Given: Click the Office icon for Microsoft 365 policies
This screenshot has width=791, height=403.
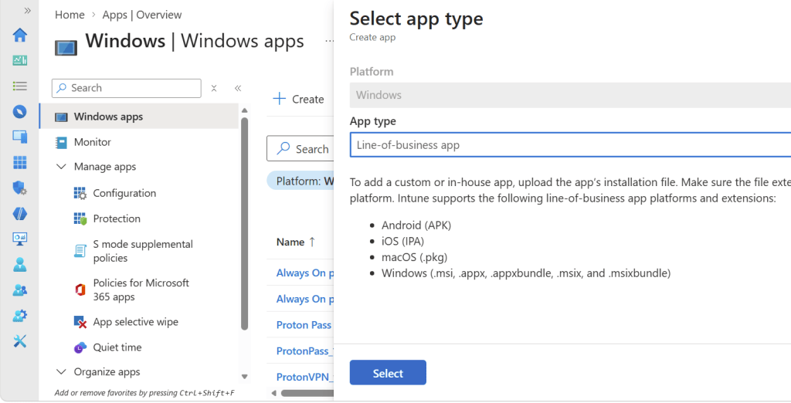Looking at the screenshot, I should click(x=80, y=290).
